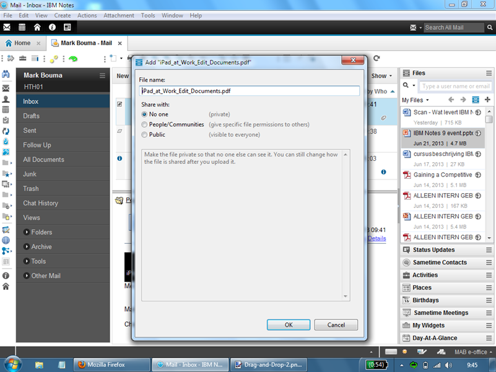Screen dimensions: 496x372
Task: Switch to Mark Bouma - Mail tab
Action: click(86, 43)
